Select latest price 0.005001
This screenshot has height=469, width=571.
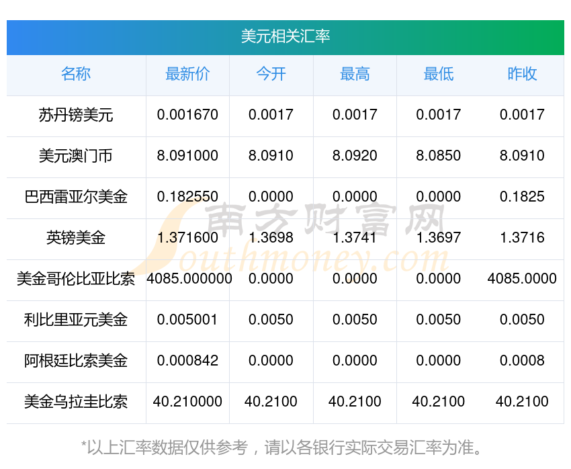[187, 320]
